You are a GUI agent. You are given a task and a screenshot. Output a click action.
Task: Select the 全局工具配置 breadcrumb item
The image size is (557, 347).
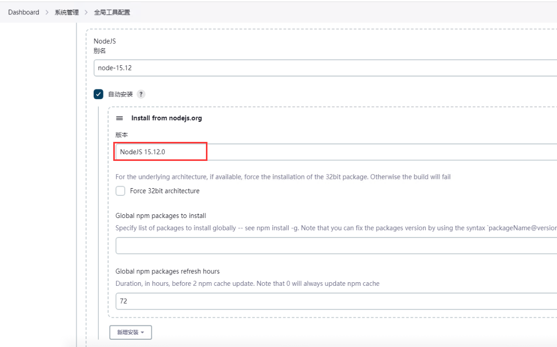pyautogui.click(x=112, y=12)
